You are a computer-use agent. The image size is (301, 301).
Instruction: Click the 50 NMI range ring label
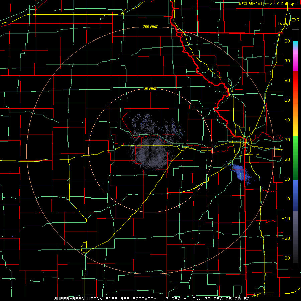coord(150,89)
